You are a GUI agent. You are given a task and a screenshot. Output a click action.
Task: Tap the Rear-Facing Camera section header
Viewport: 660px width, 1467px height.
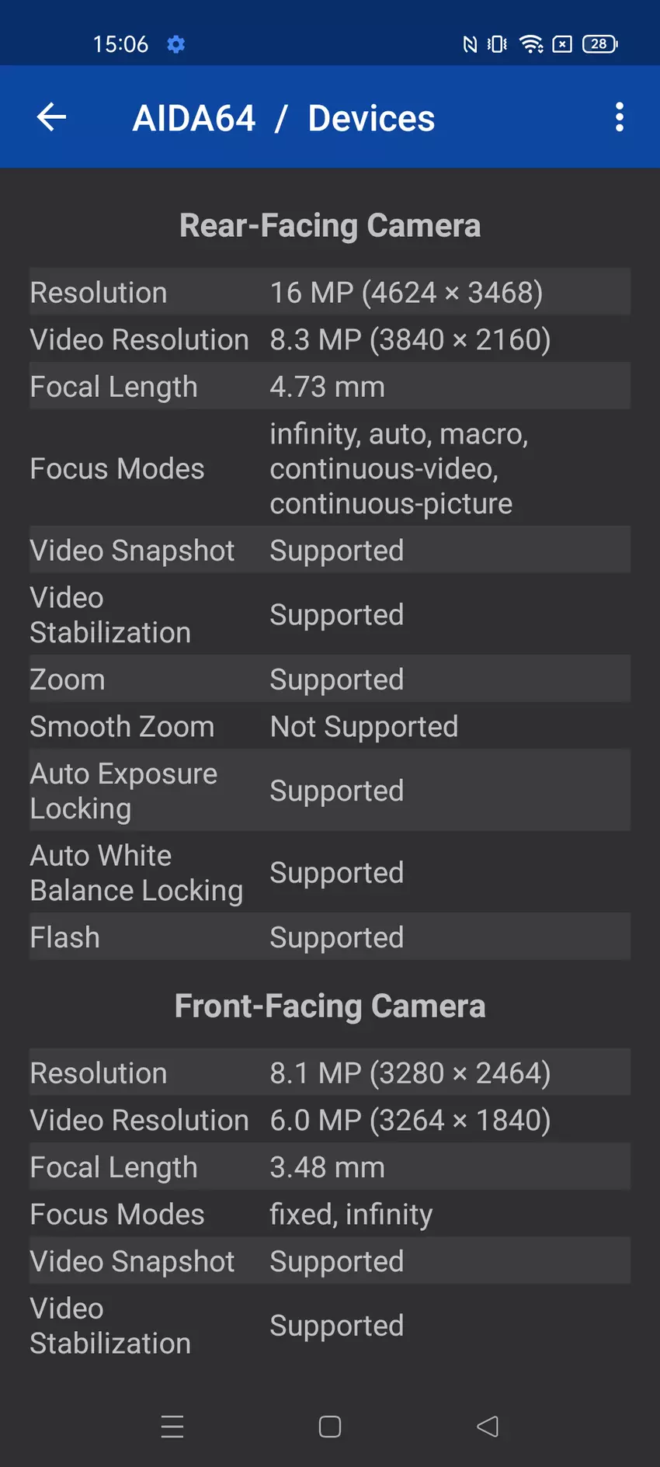click(x=330, y=225)
